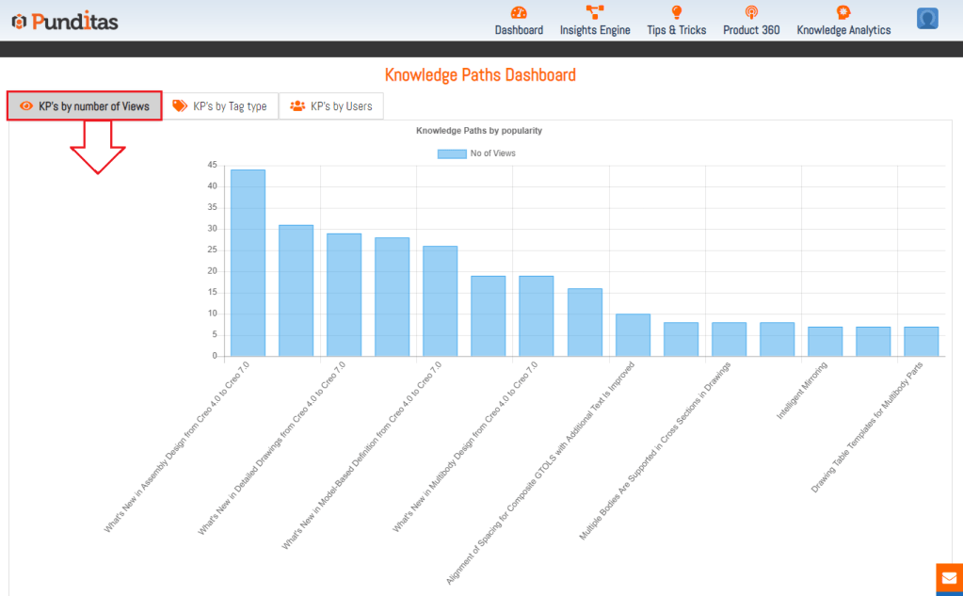Open the Product 360 icon
963x596 pixels.
pyautogui.click(x=750, y=12)
